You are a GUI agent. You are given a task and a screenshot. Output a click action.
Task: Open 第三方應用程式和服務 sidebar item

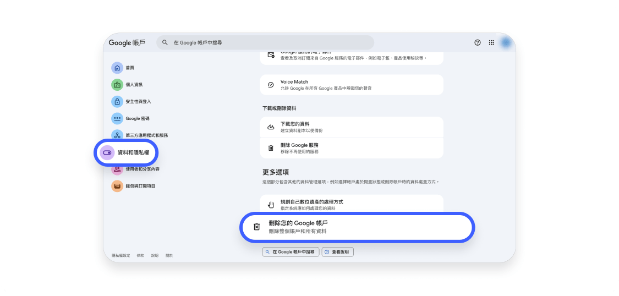point(140,135)
